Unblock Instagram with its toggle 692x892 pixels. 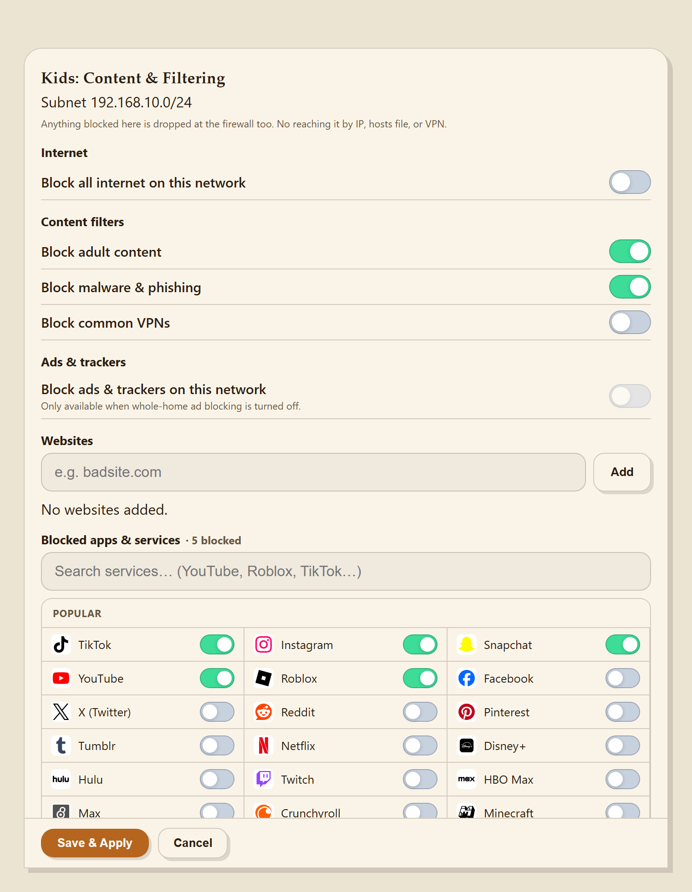point(420,644)
